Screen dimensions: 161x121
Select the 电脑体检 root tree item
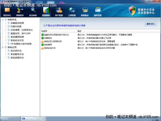point(12,20)
